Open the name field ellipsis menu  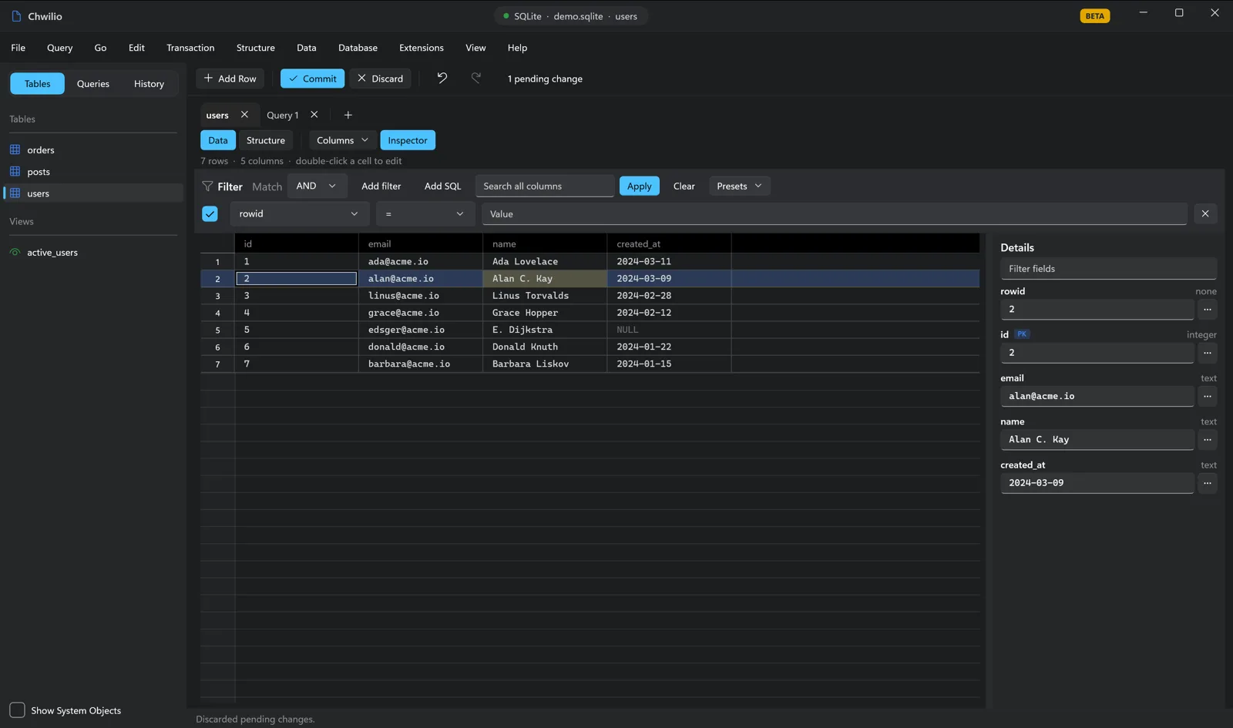click(1208, 440)
